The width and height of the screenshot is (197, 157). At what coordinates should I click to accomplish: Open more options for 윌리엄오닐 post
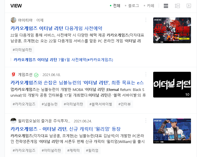coord(146,121)
